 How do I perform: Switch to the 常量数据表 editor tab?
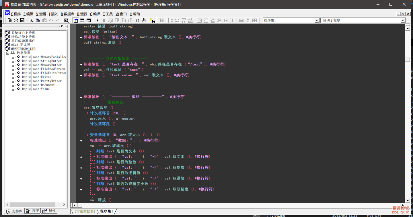click(85, 211)
